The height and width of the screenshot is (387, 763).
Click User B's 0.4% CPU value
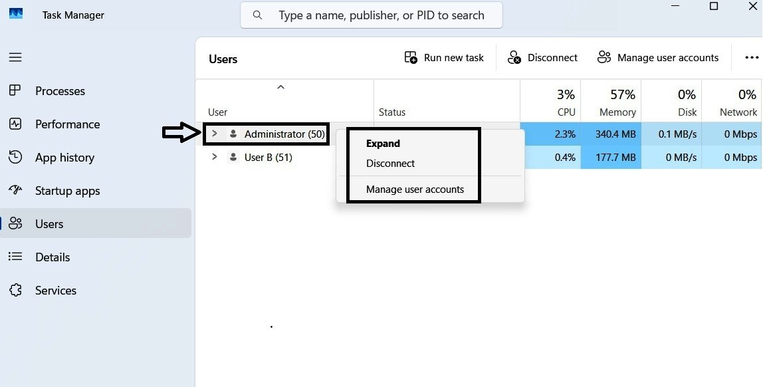[565, 158]
